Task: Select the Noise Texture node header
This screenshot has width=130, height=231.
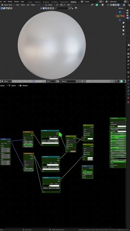Action: [x=28, y=132]
